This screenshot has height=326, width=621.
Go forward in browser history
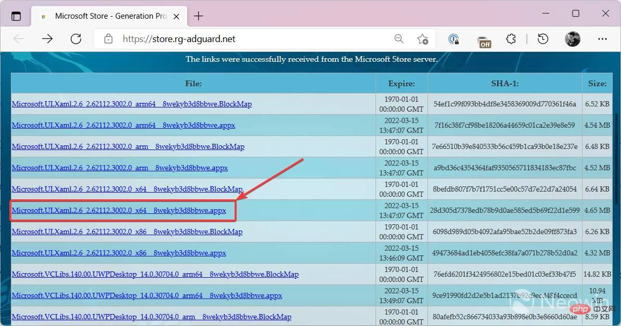pyautogui.click(x=47, y=39)
